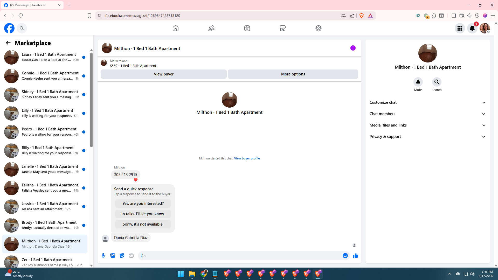Click the heart reaction on phone number message
Viewport: 498px width, 280px height.
(x=136, y=180)
